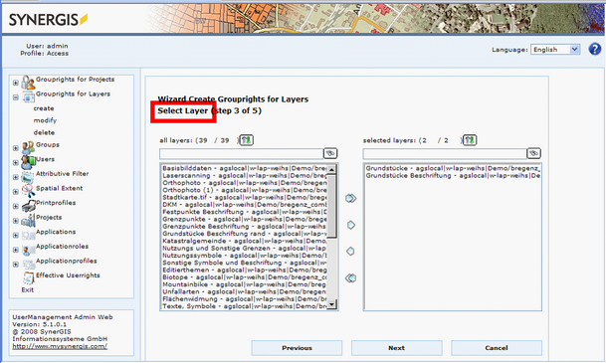This screenshot has width=606, height=363.
Task: Click the Printprofiles printer icon
Action: point(28,206)
